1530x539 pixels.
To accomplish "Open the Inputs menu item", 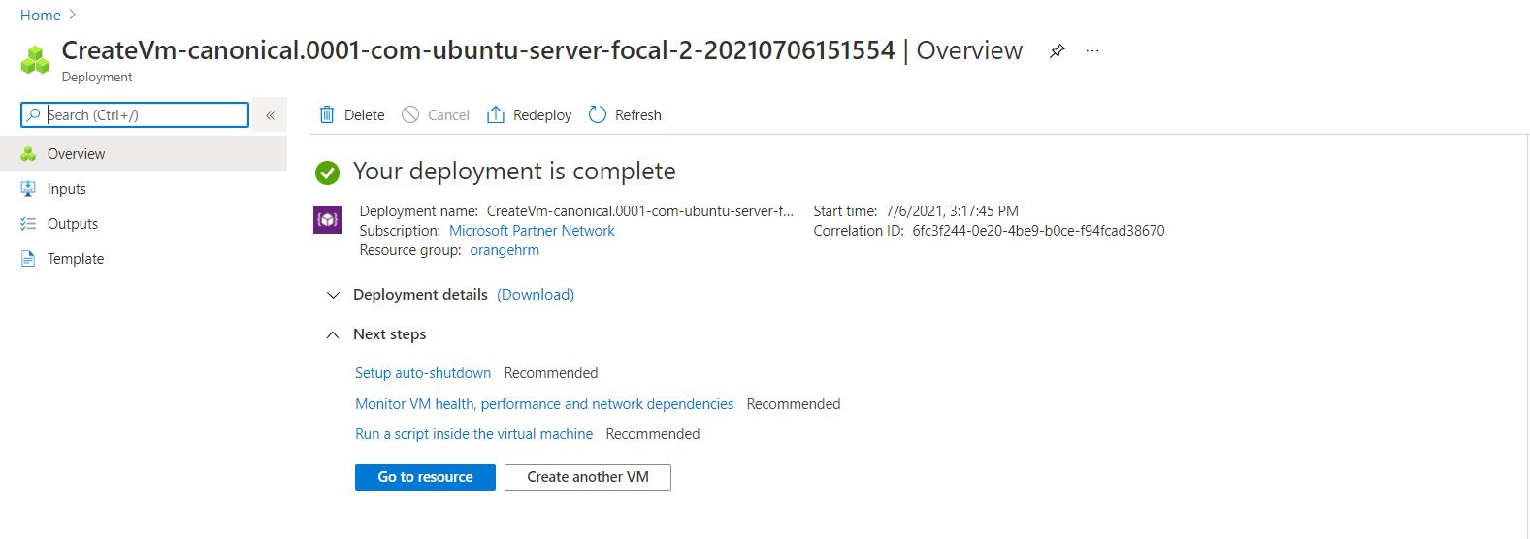I will coord(66,189).
